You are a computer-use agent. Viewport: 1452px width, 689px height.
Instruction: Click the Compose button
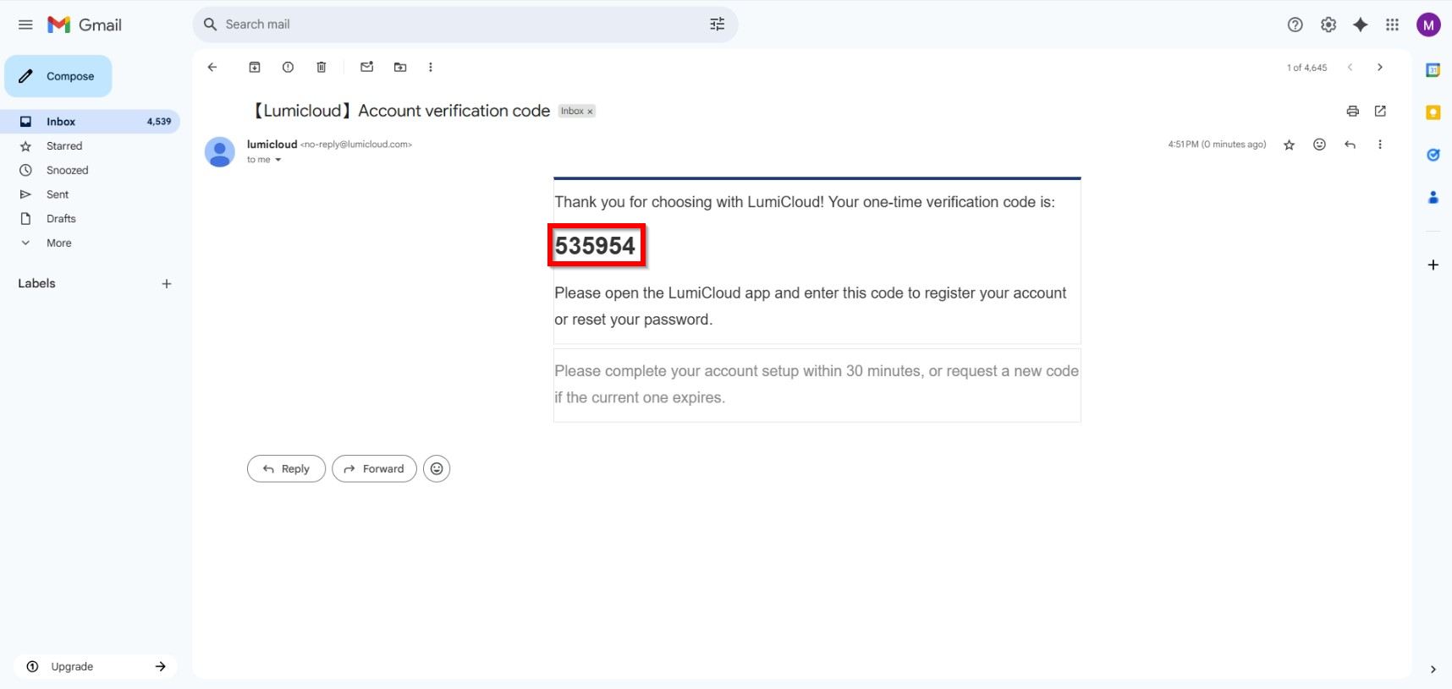click(58, 76)
